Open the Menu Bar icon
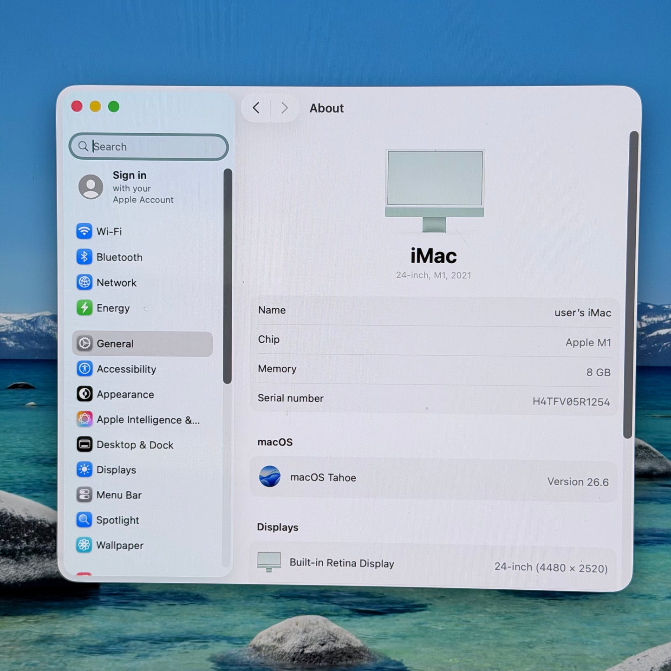 [x=84, y=495]
